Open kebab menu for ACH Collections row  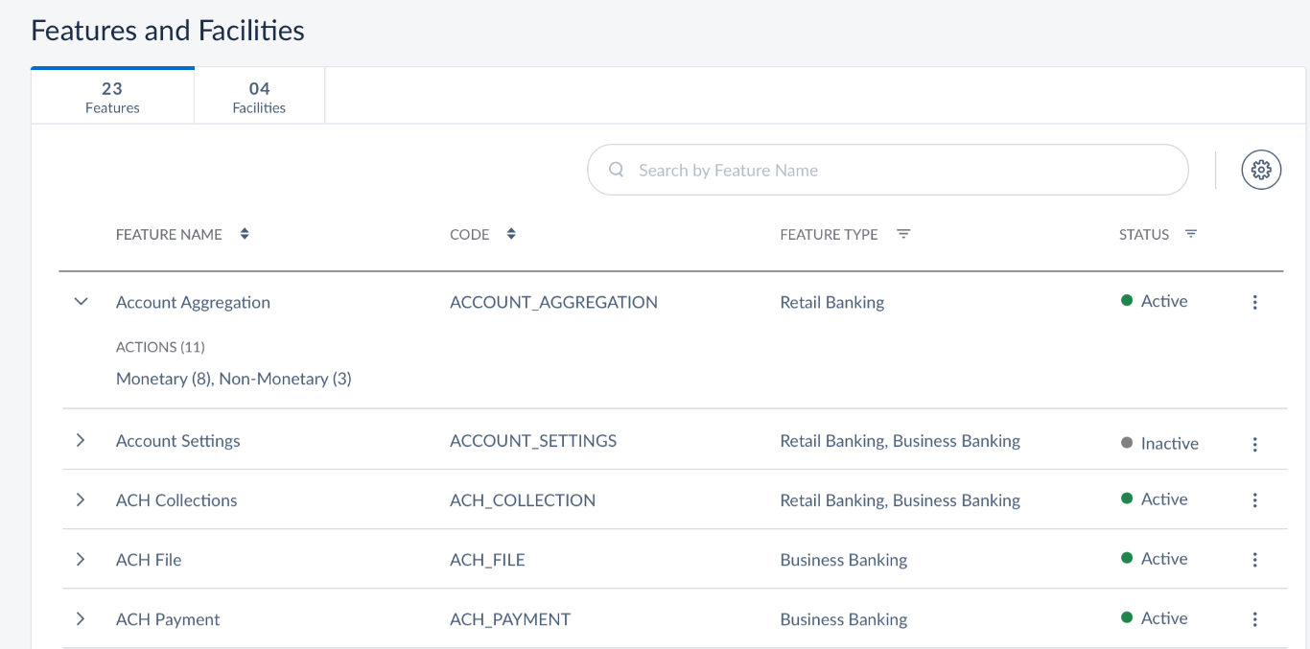pos(1254,500)
